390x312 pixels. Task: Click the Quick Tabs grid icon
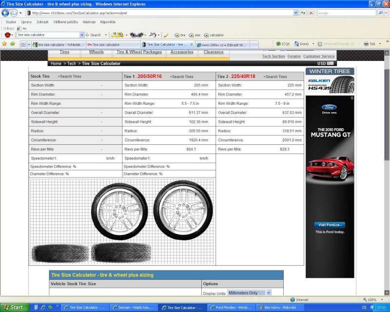pyautogui.click(x=23, y=44)
